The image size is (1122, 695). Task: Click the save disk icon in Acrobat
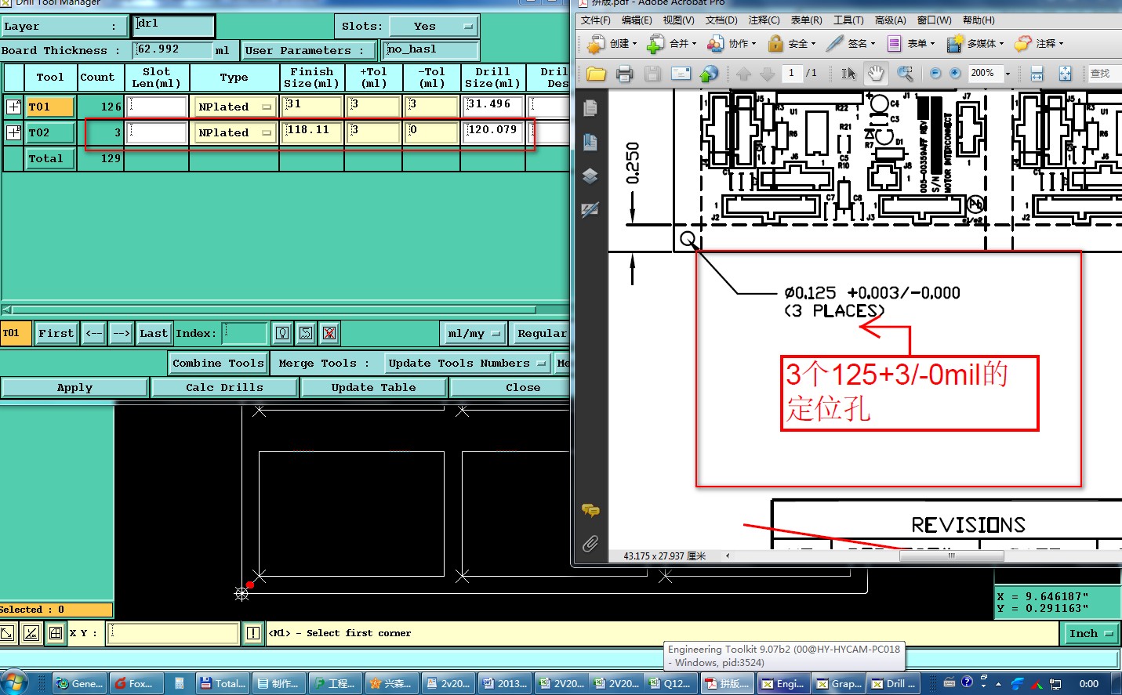652,74
